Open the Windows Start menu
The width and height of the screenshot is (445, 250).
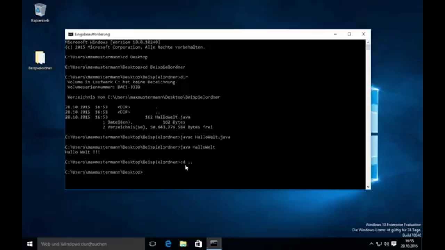[x=30, y=244]
